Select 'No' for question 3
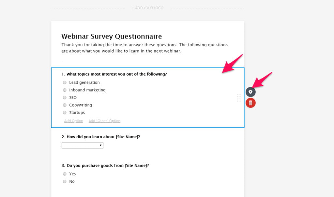 [65, 182]
